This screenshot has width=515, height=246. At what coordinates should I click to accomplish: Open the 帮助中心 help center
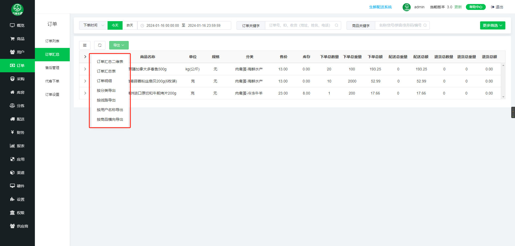(476, 7)
